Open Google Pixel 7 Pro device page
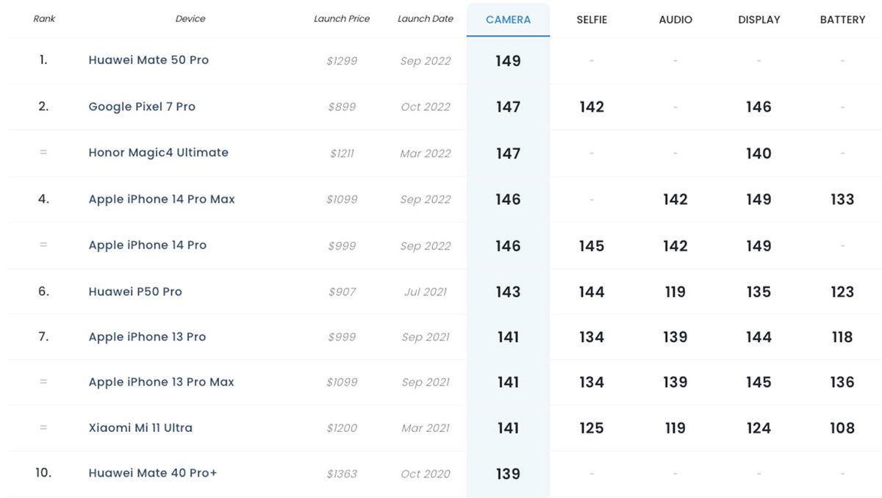Viewport: 882px width, 498px height. (142, 107)
